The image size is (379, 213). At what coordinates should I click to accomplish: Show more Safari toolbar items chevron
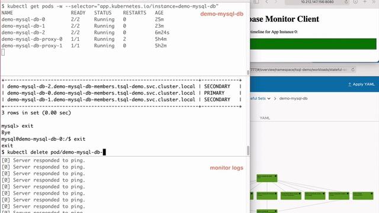pyautogui.click(x=374, y=2)
